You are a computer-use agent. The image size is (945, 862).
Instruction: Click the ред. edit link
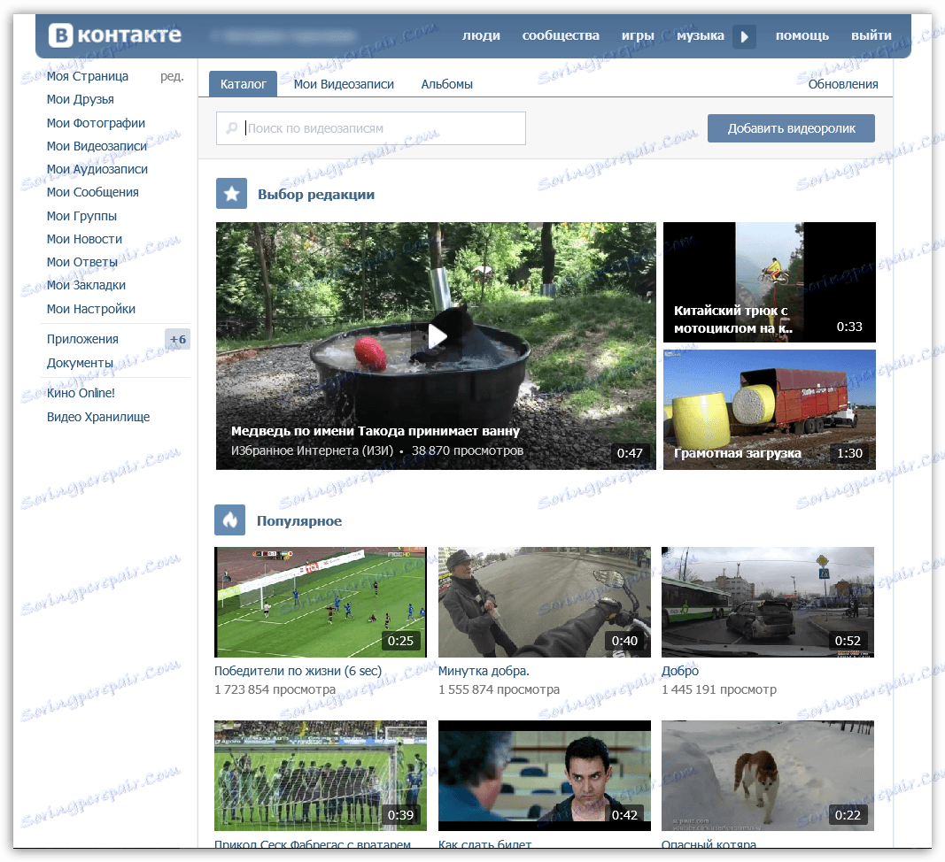click(x=172, y=76)
